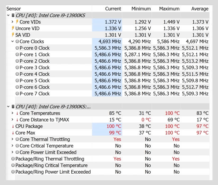218x185 pixels.
Task: Expand Core Thermal Throttling details
Action: click(x=12, y=139)
